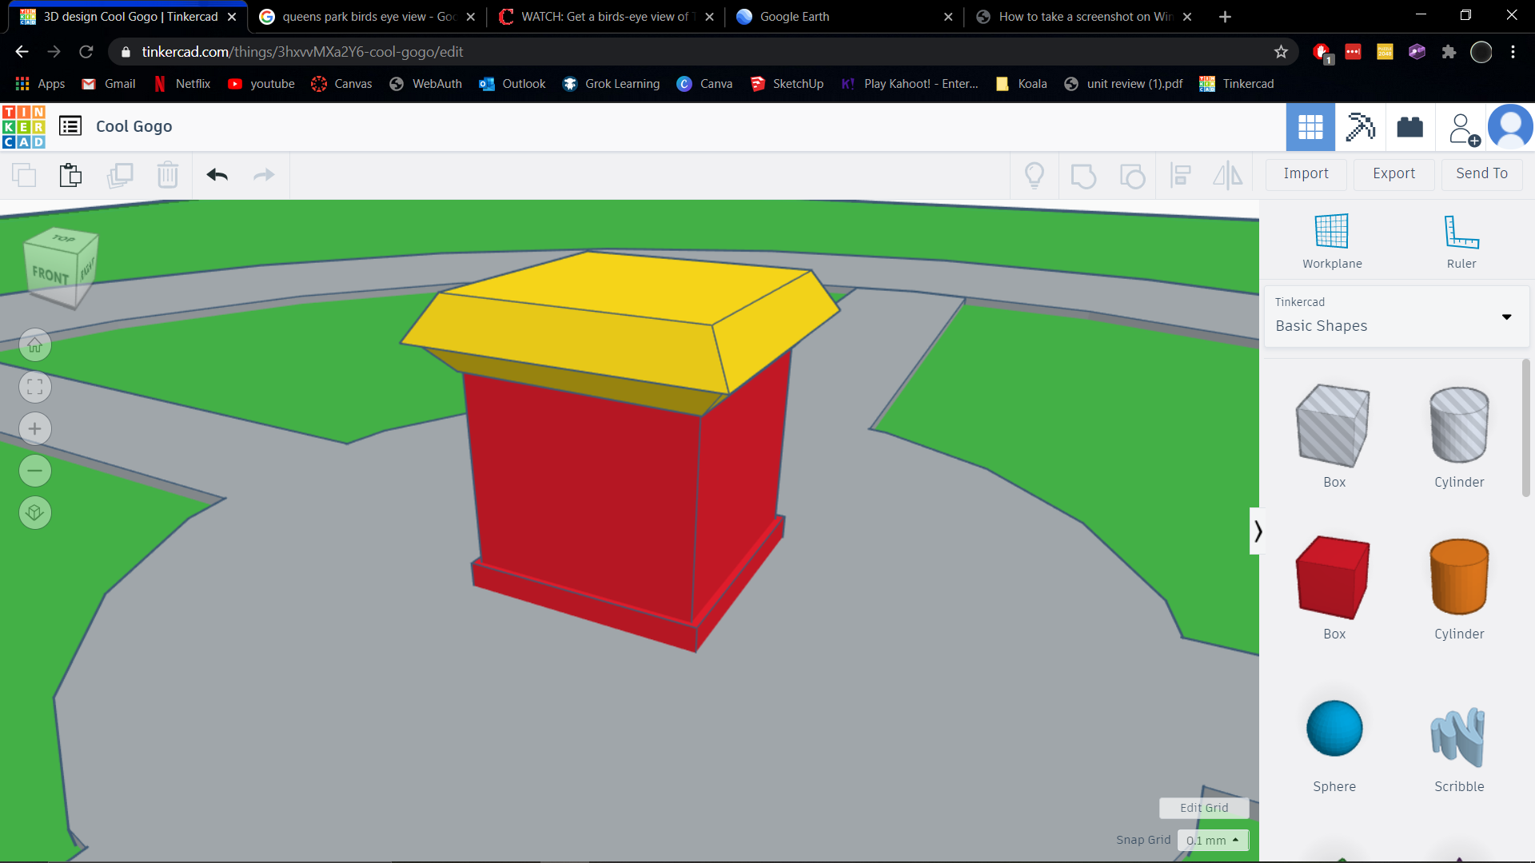Select the Ruler tool
Screen dimensions: 1535x863
tap(1461, 241)
